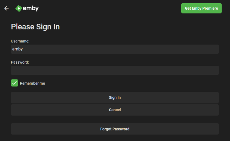Screen dimensions: 230x141
Task: Focus the empty Password input field
Action: point(115,70)
